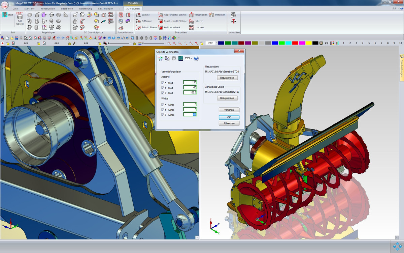
Task: Select the rotieren tool
Action: pos(199,21)
